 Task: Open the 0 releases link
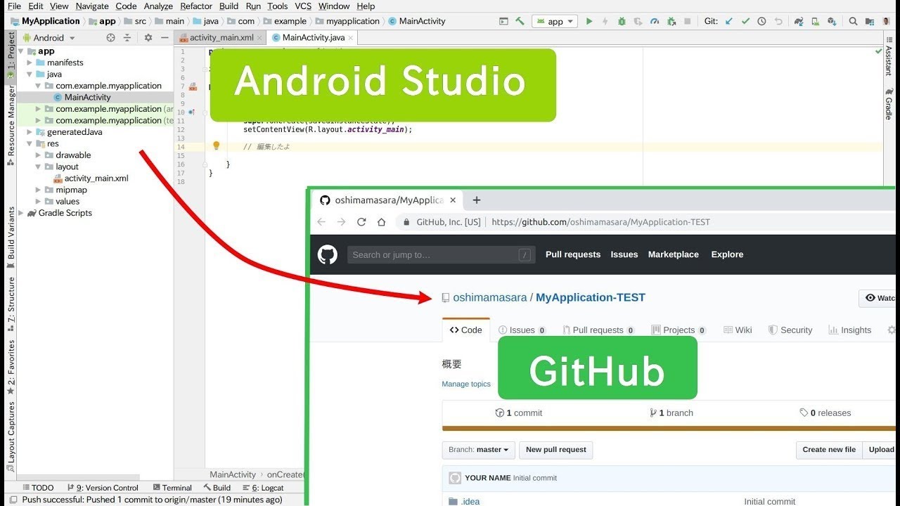[825, 413]
